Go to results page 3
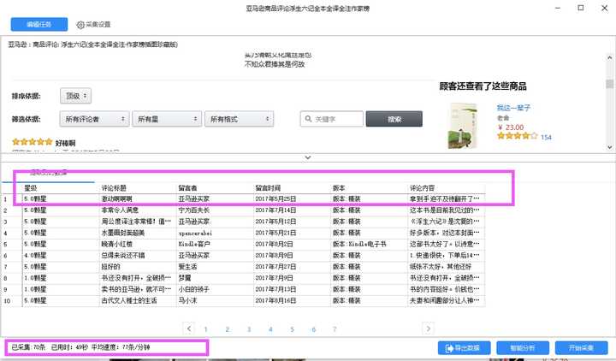 tap(249, 329)
